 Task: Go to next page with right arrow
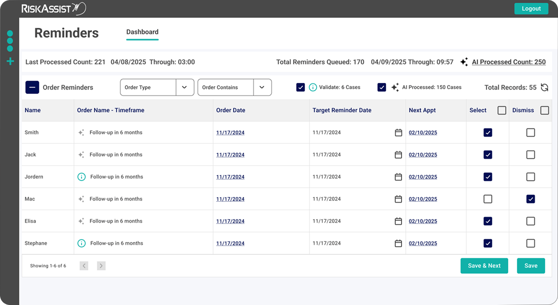tap(101, 266)
